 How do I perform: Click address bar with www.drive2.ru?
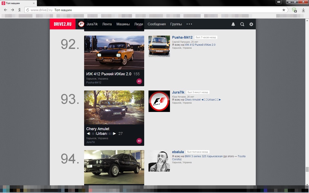pos(156,10)
